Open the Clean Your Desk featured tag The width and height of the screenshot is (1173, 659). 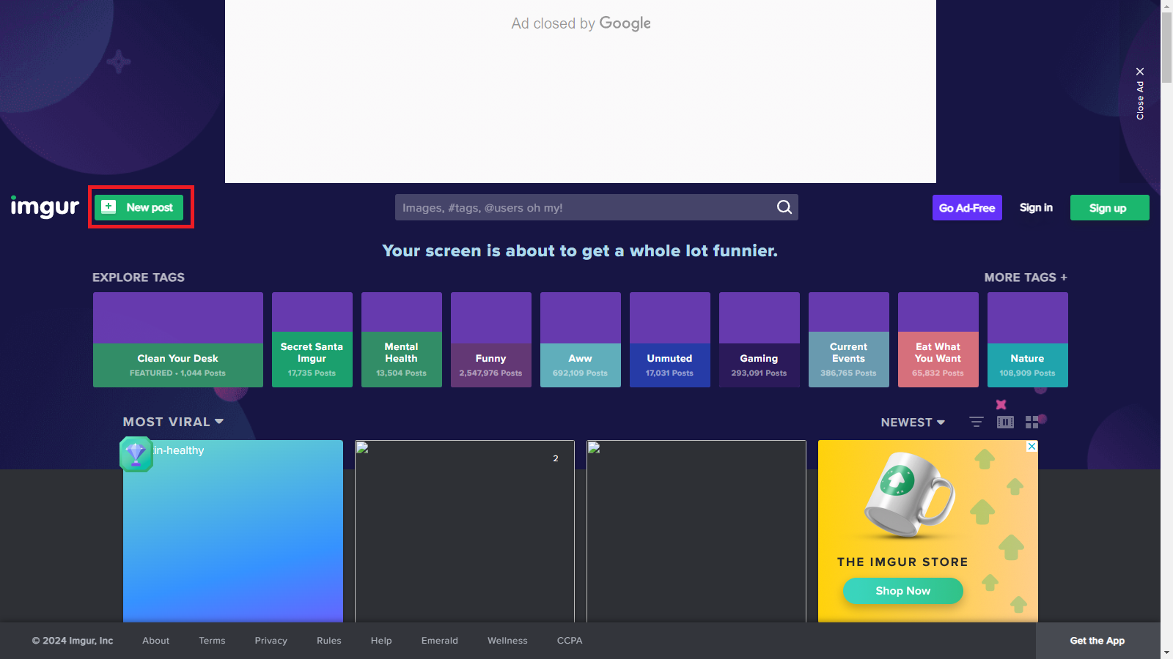(x=178, y=340)
